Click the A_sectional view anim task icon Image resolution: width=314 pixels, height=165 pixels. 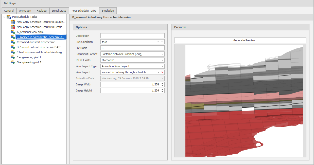pos(13,32)
